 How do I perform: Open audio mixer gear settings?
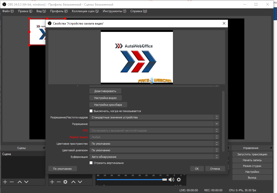[x=179, y=180]
